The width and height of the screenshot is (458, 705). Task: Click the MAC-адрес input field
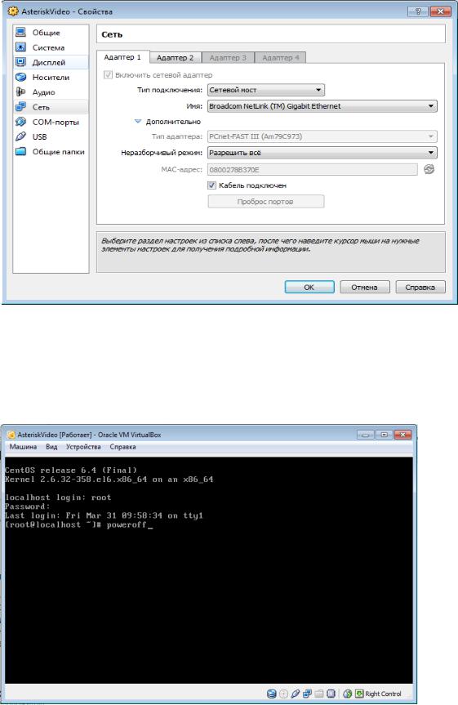click(313, 169)
